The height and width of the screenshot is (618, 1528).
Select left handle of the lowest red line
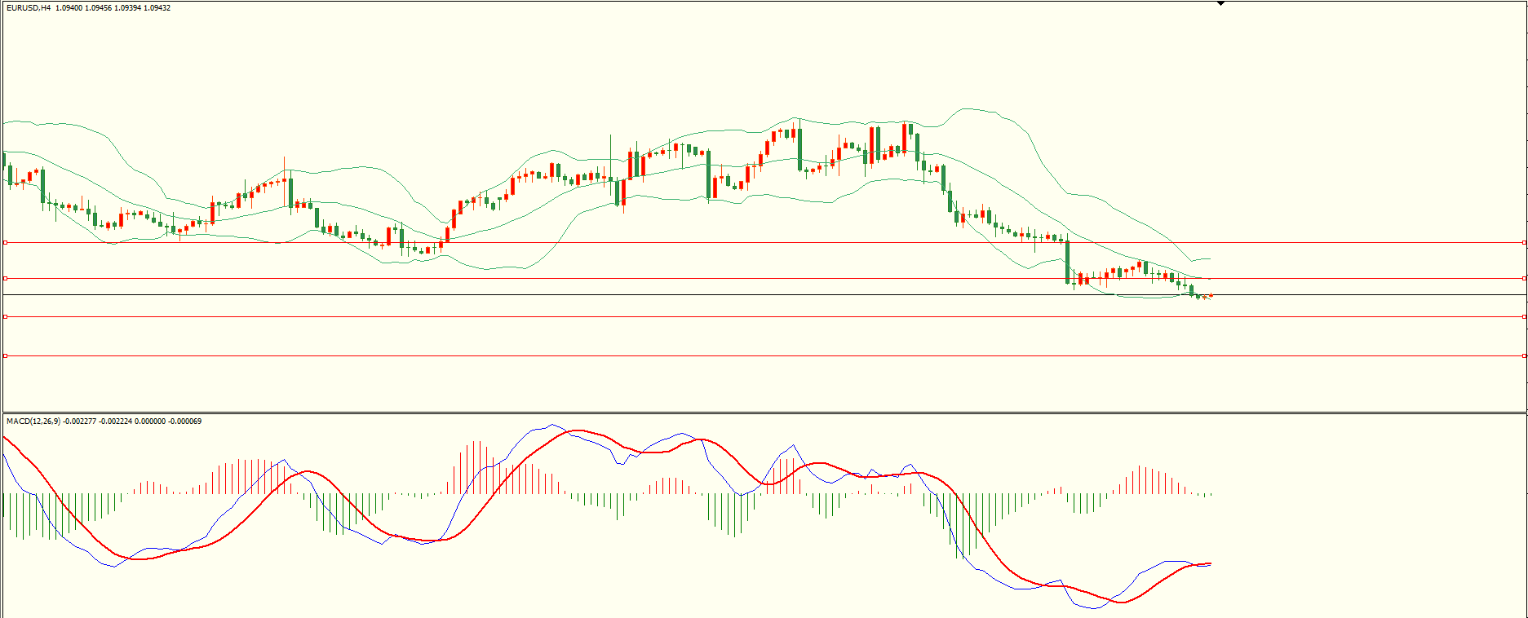tap(6, 355)
